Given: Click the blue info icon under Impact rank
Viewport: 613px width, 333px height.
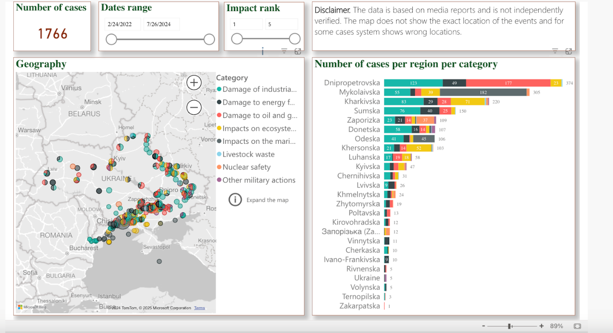Looking at the screenshot, I should click(263, 51).
